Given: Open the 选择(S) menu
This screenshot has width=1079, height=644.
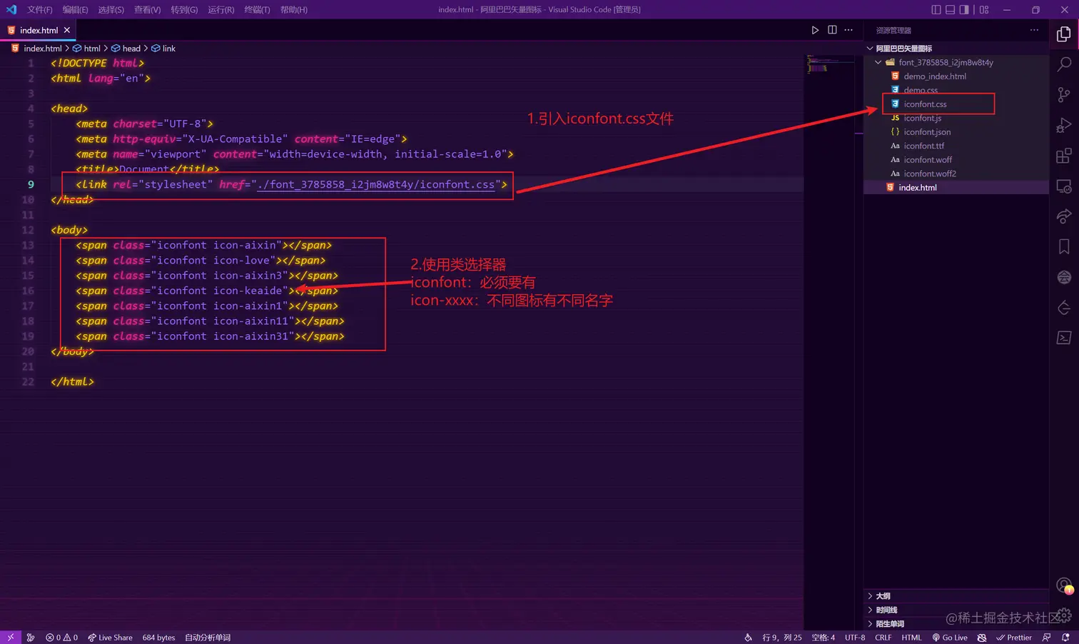Looking at the screenshot, I should coord(111,9).
